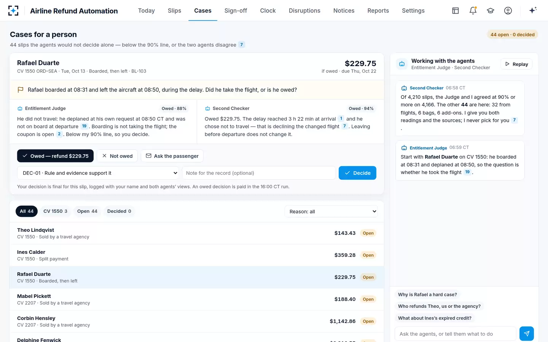The width and height of the screenshot is (548, 342).
Task: Click citation 7 in Second Checker chat message
Action: [x=515, y=120]
